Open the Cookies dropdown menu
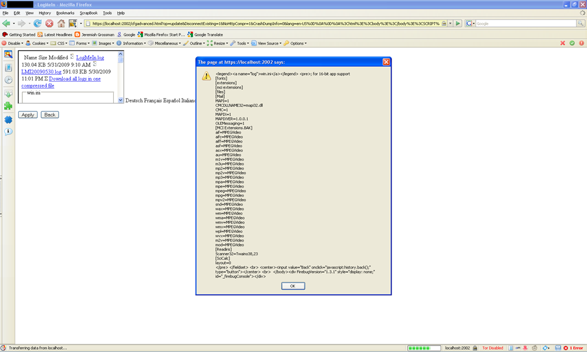 coord(36,43)
